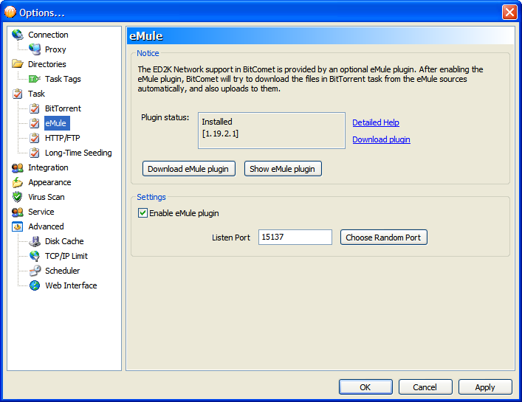Click the icon beside eMule in tree
Image resolution: width=522 pixels, height=402 pixels.
tap(35, 123)
